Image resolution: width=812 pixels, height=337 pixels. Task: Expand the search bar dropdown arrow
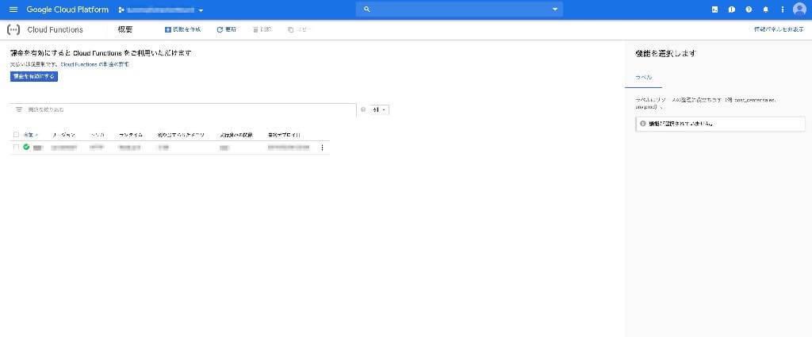[x=555, y=10]
